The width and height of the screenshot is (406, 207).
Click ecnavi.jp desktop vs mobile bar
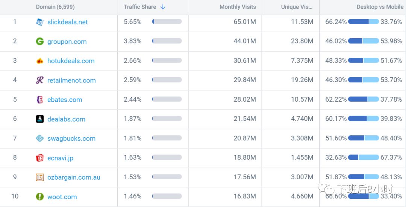(364, 157)
